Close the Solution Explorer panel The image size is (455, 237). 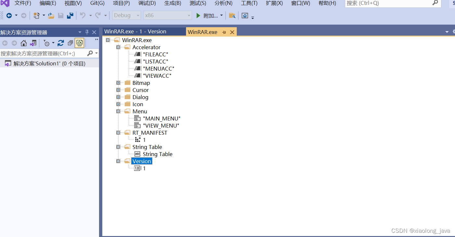click(94, 32)
